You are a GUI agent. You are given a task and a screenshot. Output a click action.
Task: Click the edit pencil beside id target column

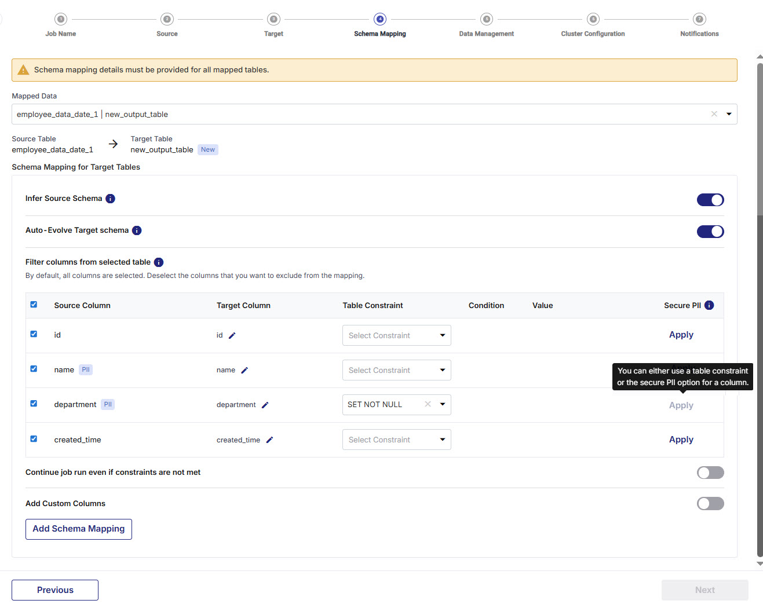coord(232,335)
